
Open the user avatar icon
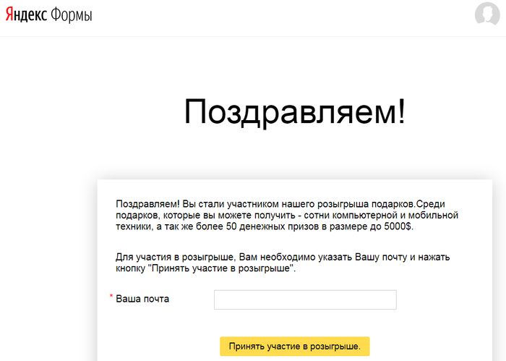tap(487, 14)
